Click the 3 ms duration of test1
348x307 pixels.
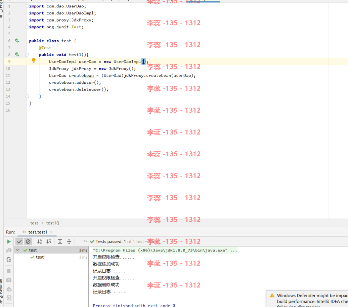click(x=83, y=257)
